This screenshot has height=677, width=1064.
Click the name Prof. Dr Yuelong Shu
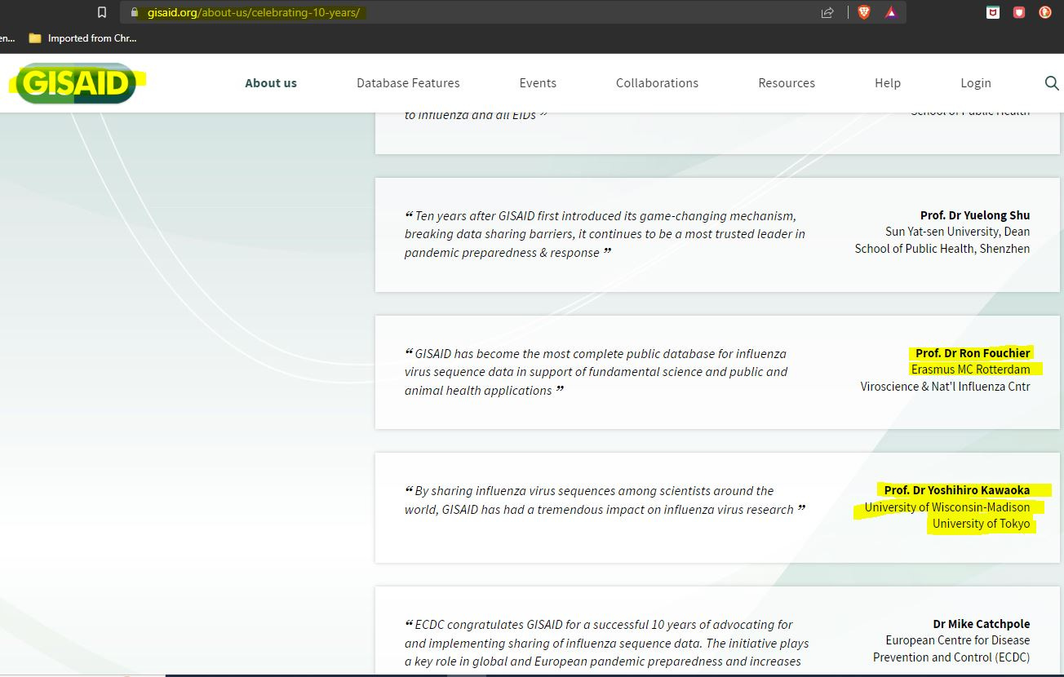(x=975, y=215)
